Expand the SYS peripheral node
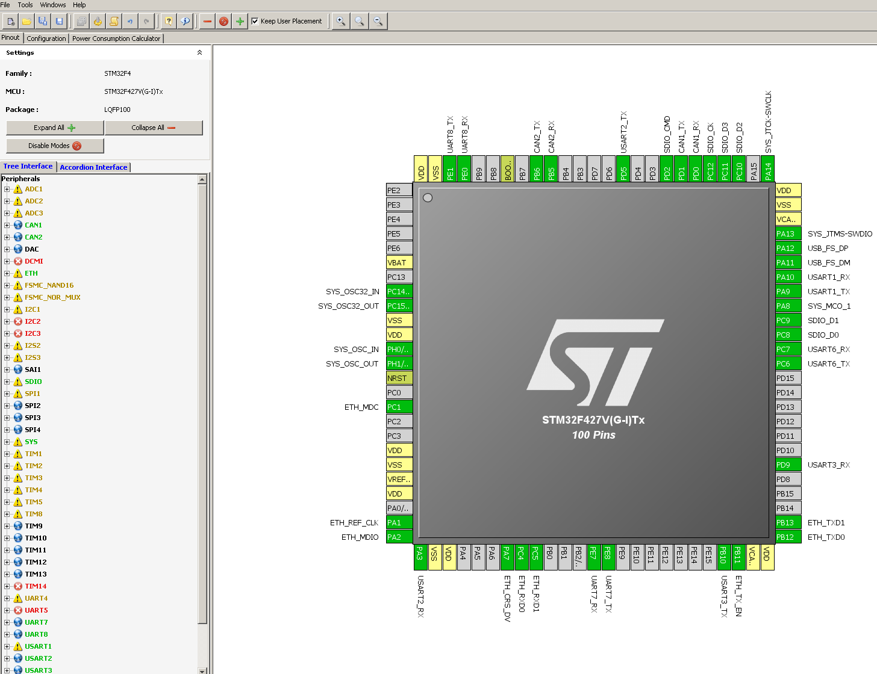The width and height of the screenshot is (877, 674). (x=7, y=442)
